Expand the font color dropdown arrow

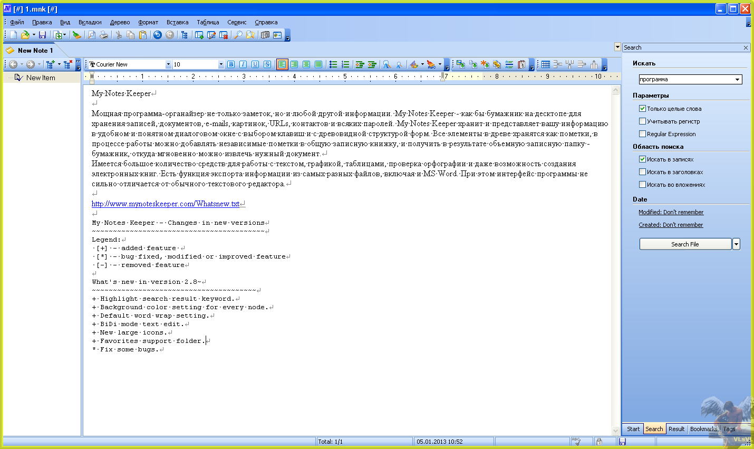[x=422, y=64]
